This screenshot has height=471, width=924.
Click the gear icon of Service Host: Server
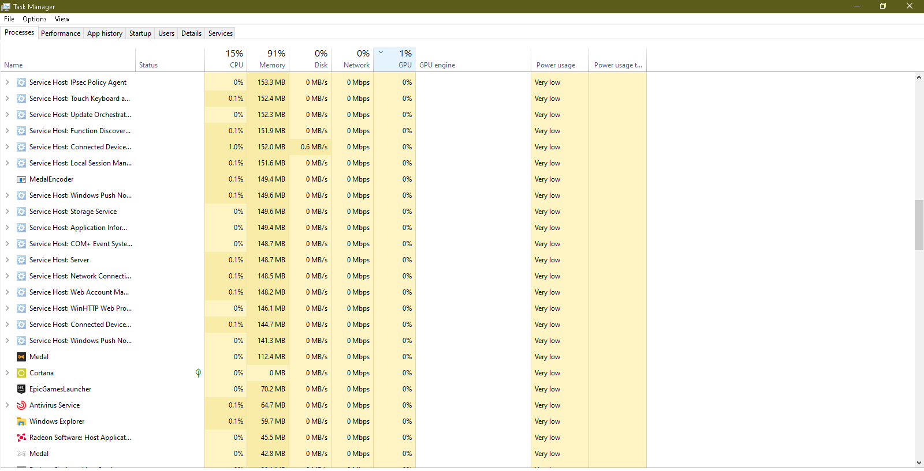click(x=21, y=260)
